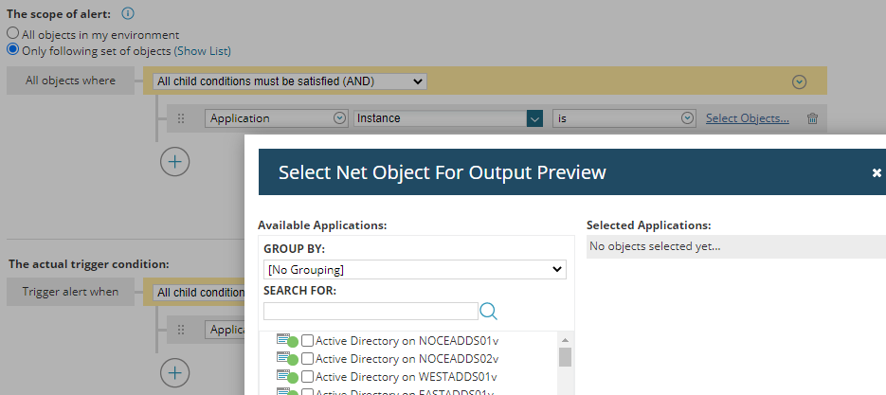Open the scope AND child conditions dropdown
This screenshot has height=395, width=886.
coord(290,81)
